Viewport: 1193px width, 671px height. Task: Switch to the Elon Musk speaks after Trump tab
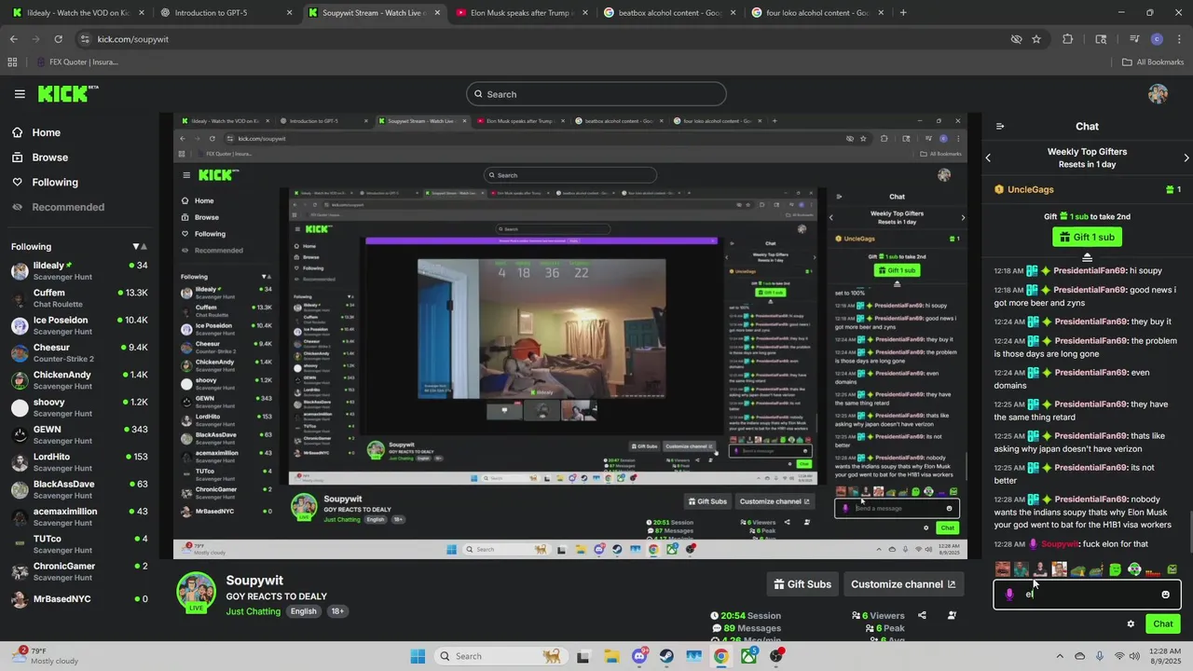click(522, 13)
